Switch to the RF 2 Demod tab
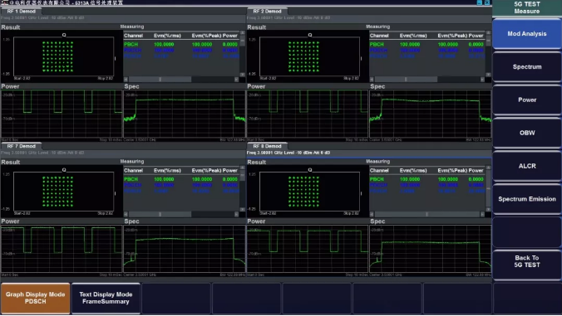This screenshot has height=316, width=562. click(x=267, y=11)
